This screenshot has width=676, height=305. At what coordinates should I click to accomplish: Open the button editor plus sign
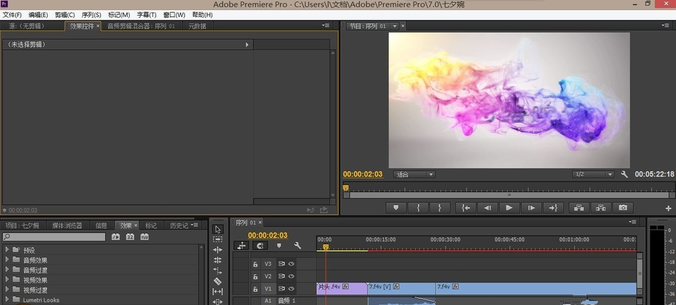pyautogui.click(x=668, y=209)
